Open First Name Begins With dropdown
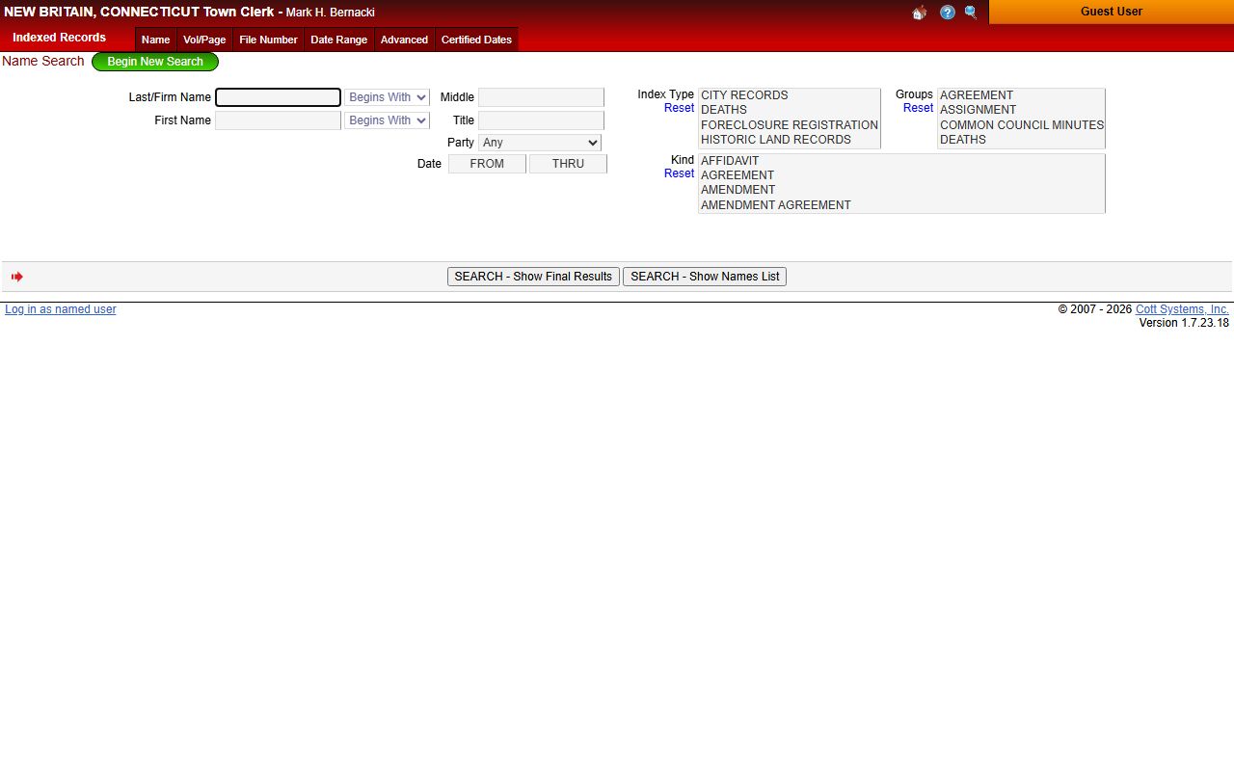This screenshot has width=1234, height=771. point(387,120)
